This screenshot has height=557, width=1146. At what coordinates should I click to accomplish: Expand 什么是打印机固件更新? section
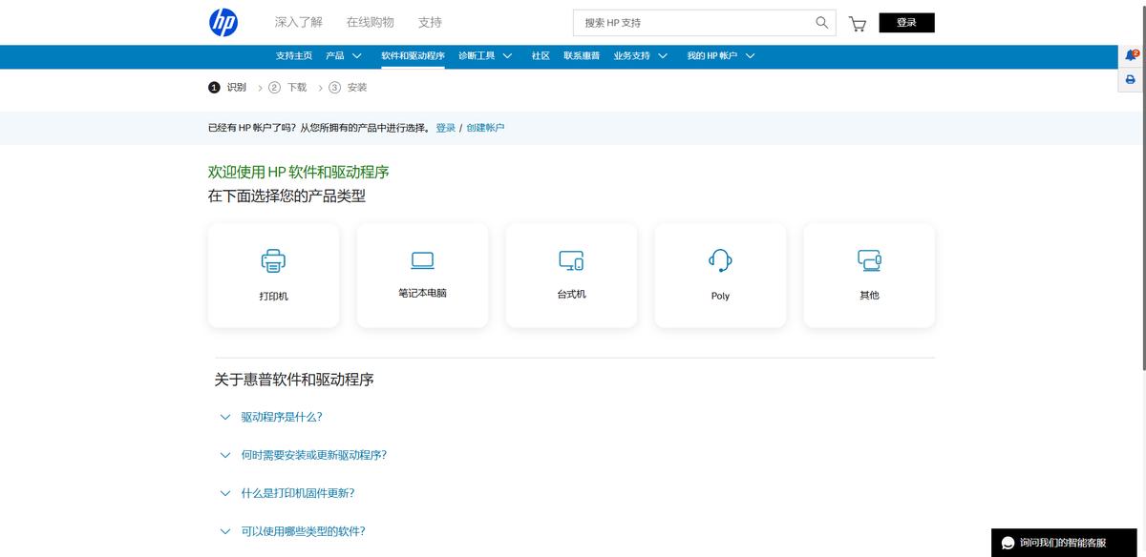[297, 493]
